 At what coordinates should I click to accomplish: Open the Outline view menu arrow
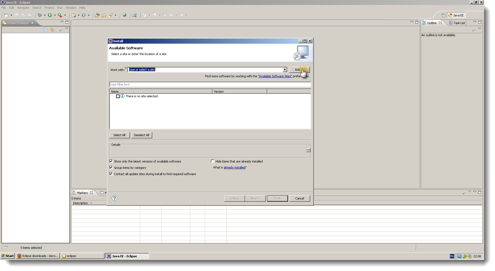pyautogui.click(x=480, y=28)
